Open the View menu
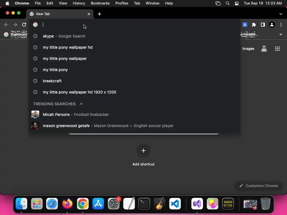The image size is (287, 215). click(x=63, y=3)
